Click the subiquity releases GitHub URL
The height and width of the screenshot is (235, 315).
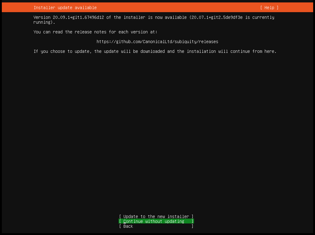(x=157, y=42)
